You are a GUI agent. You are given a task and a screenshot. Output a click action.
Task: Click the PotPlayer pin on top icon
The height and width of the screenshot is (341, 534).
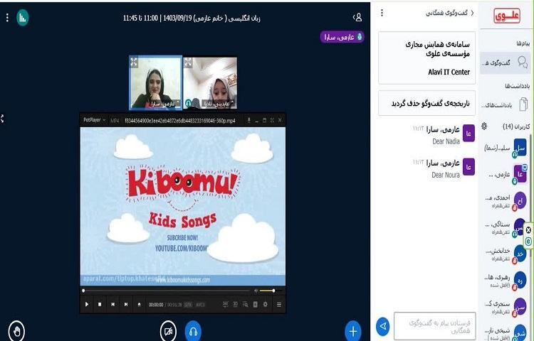(249, 120)
